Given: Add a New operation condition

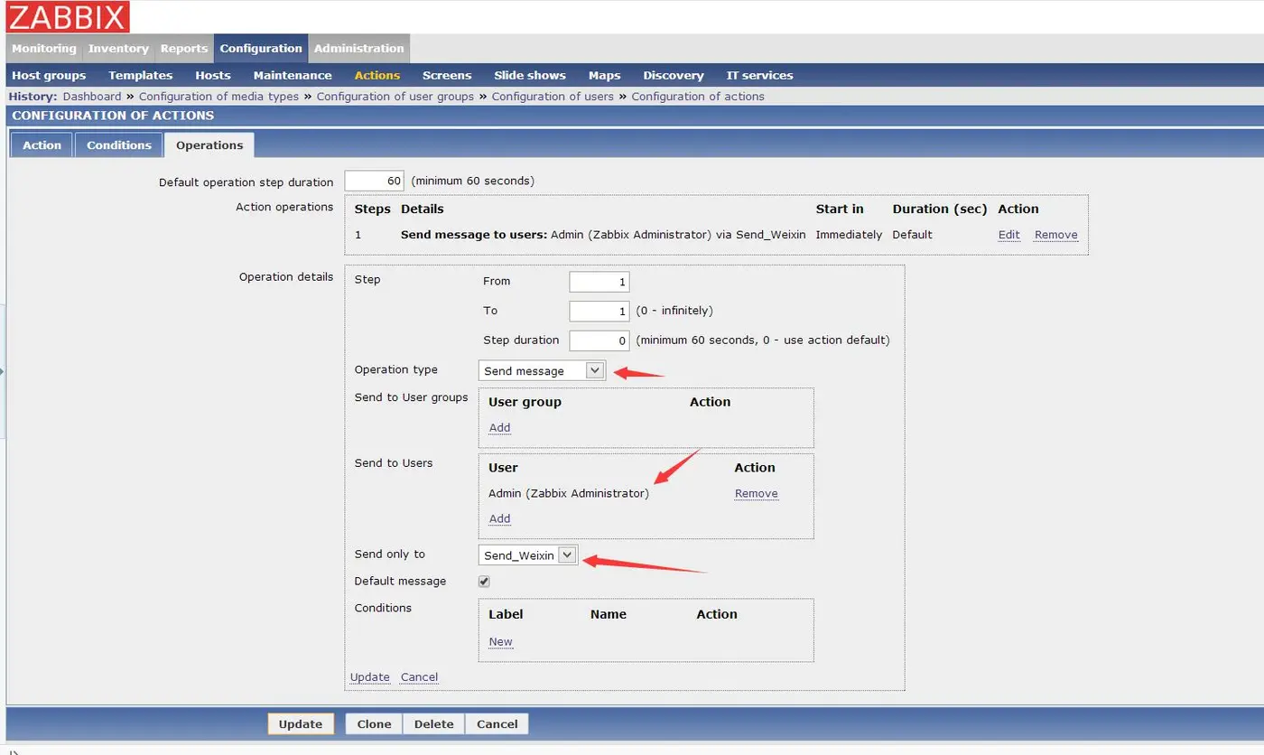Looking at the screenshot, I should pos(500,642).
